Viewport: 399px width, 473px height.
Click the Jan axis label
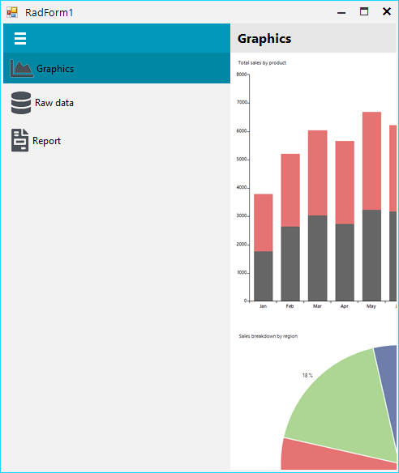tap(263, 306)
